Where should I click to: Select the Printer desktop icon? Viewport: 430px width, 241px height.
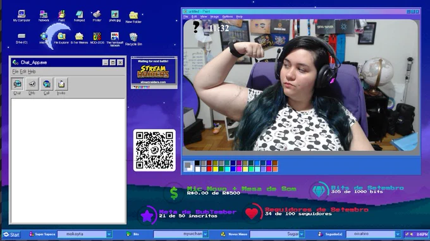point(97,15)
